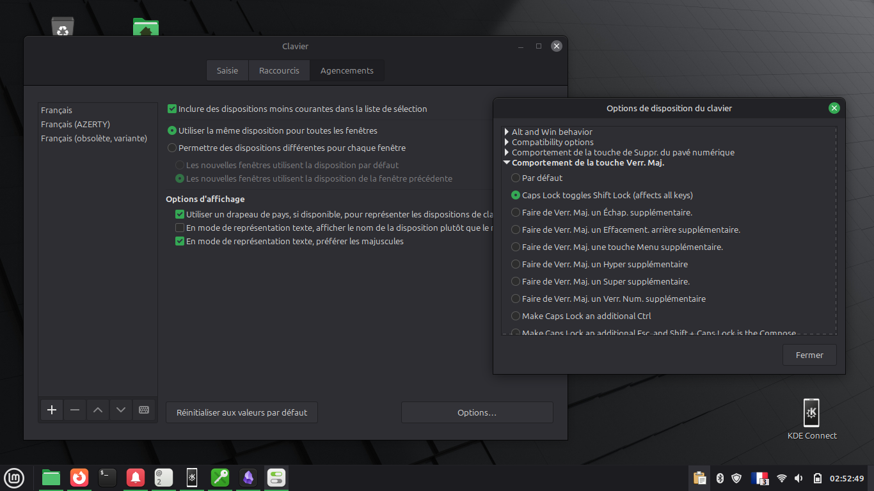
Task: Expand Alt and Win behavior section
Action: click(x=507, y=132)
